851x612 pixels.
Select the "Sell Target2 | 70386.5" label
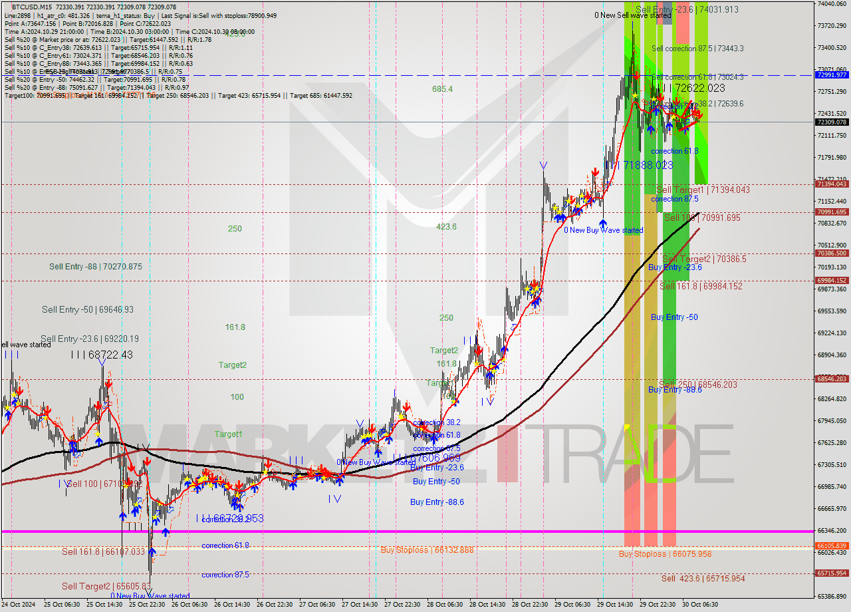tap(704, 259)
